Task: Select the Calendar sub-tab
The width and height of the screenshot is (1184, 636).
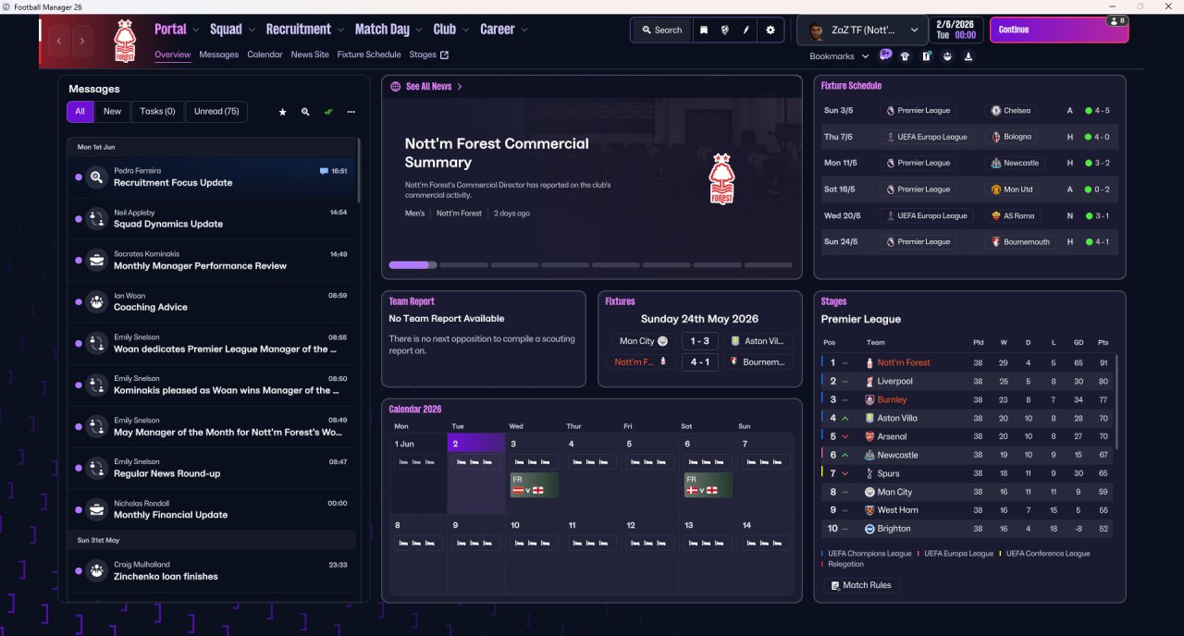Action: tap(265, 55)
